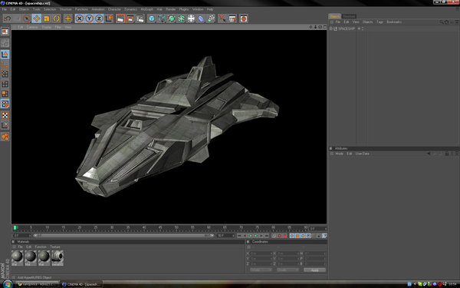The height and width of the screenshot is (288, 460).
Task: Click the orange spheres icon in left palette
Action: pos(5,137)
